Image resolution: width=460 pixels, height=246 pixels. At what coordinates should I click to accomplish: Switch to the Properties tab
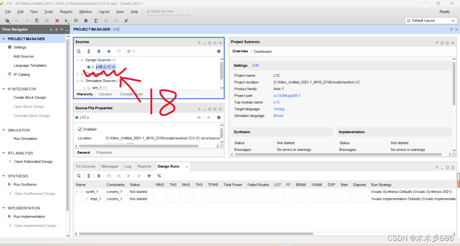click(104, 152)
